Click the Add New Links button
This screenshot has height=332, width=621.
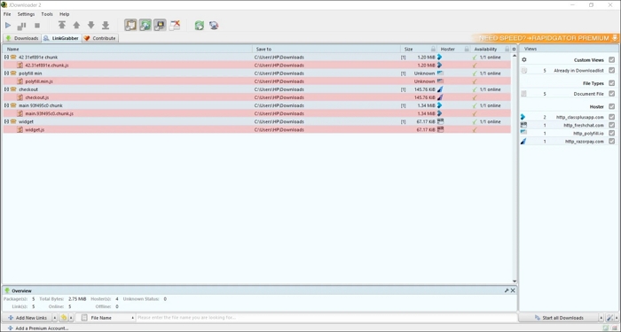27,318
